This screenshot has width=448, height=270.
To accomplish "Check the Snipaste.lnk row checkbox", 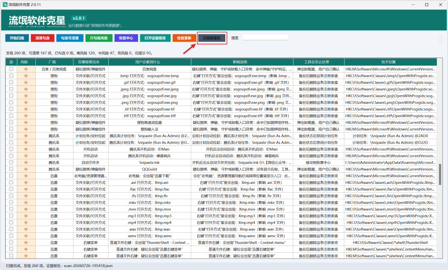I will pyautogui.click(x=11, y=162).
